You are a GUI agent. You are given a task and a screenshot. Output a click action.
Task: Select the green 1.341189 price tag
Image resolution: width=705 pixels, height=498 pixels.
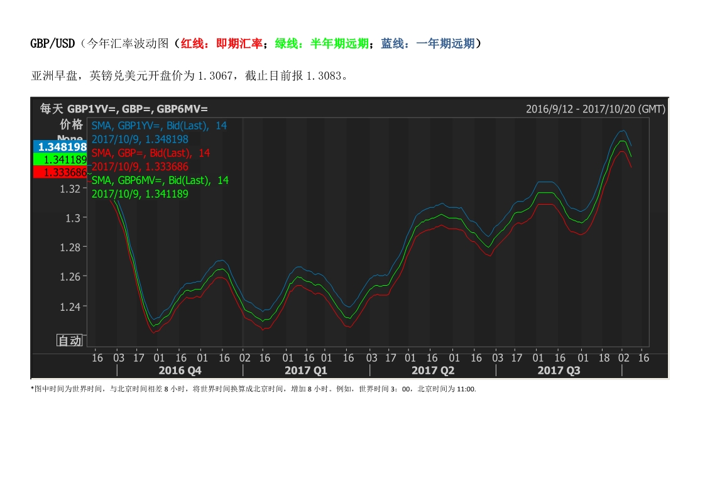click(60, 160)
